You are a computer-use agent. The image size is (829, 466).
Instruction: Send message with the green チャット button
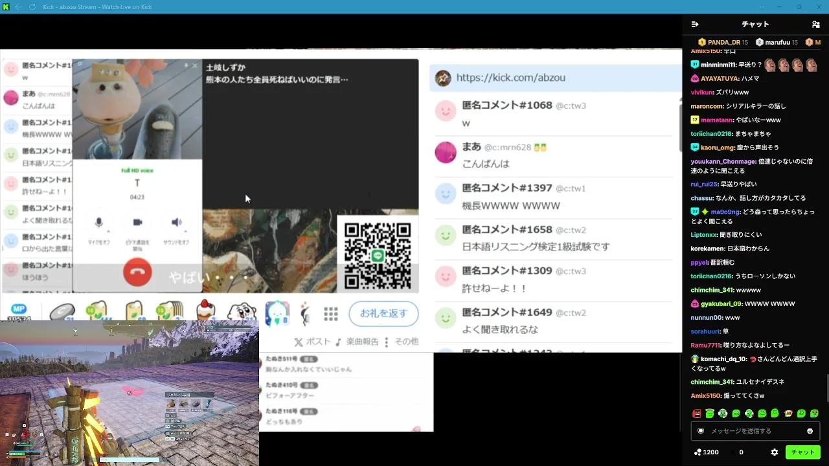pyautogui.click(x=802, y=452)
